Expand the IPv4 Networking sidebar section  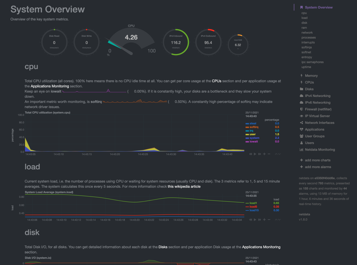[317, 96]
